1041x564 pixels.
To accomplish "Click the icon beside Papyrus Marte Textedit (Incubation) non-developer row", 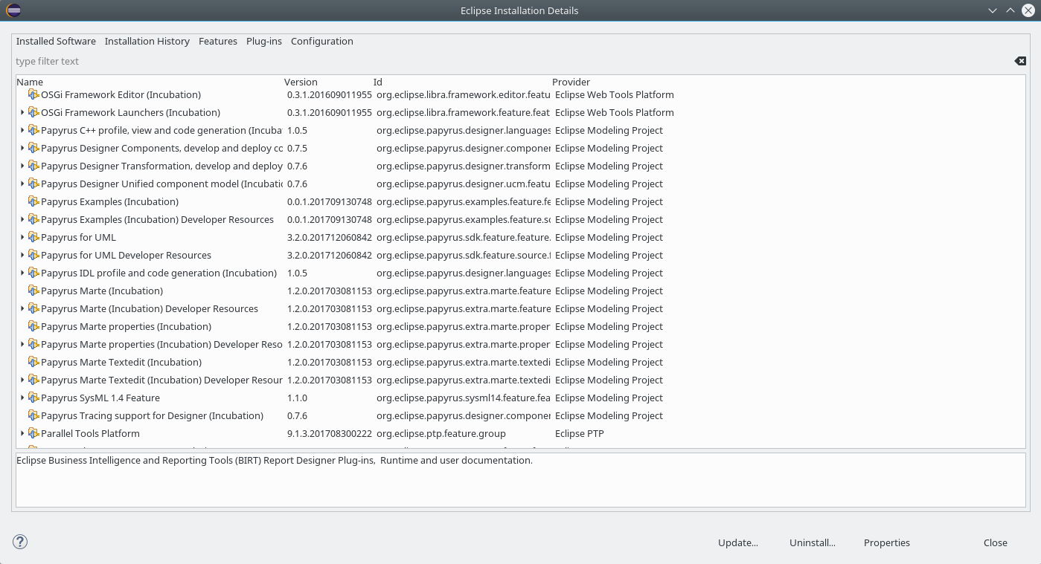I will click(x=33, y=362).
